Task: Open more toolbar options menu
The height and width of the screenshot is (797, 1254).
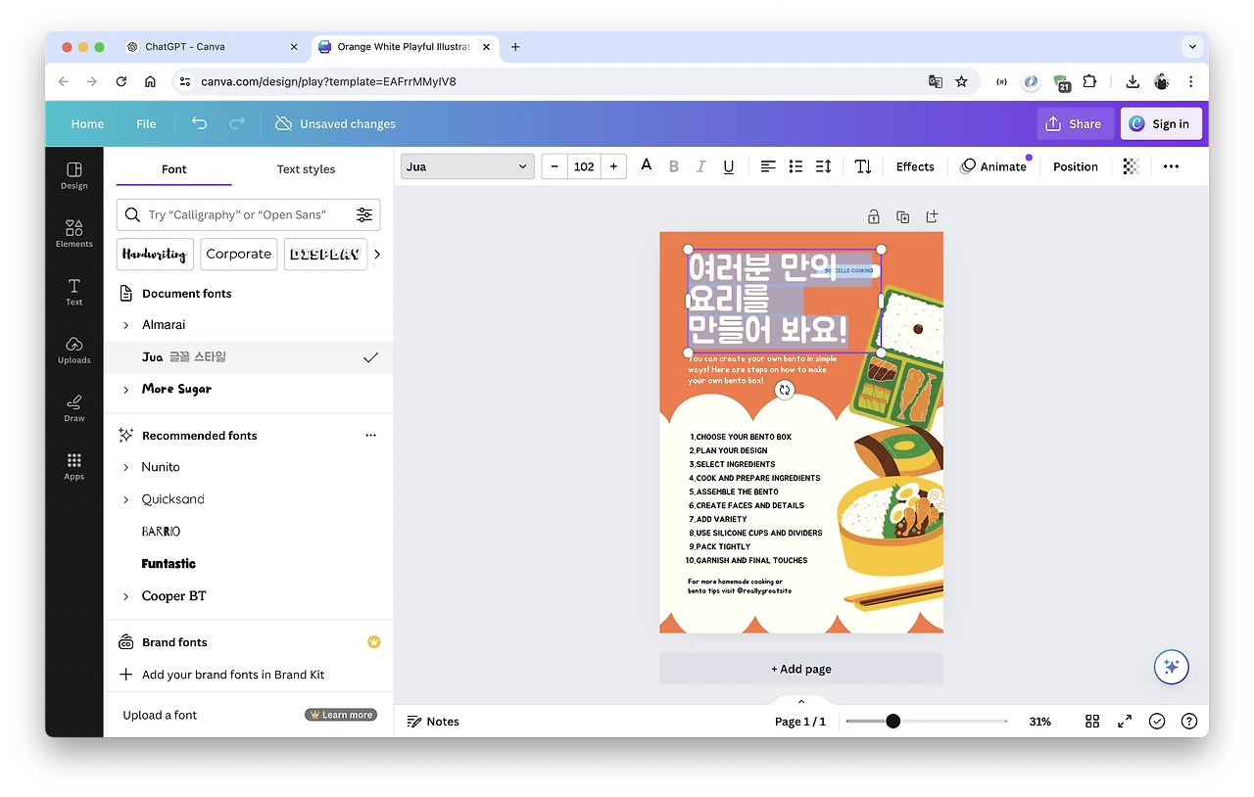Action: (x=1171, y=166)
